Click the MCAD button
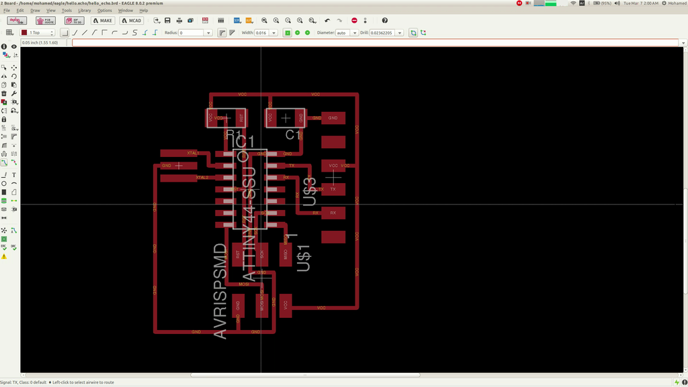 click(131, 21)
